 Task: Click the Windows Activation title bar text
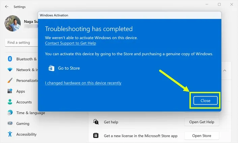[x=54, y=15]
